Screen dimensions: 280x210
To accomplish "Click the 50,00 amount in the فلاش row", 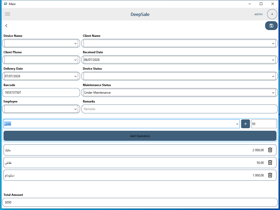I will tap(260, 163).
